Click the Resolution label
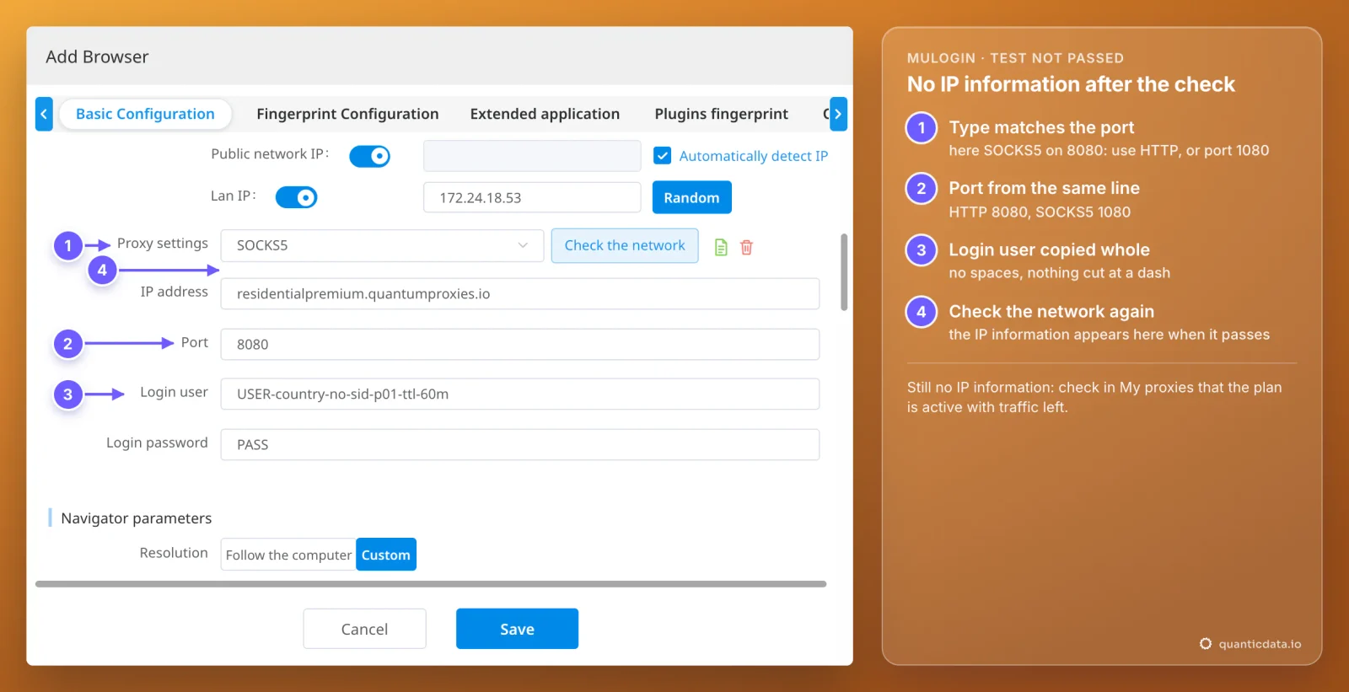The image size is (1349, 692). 174,553
